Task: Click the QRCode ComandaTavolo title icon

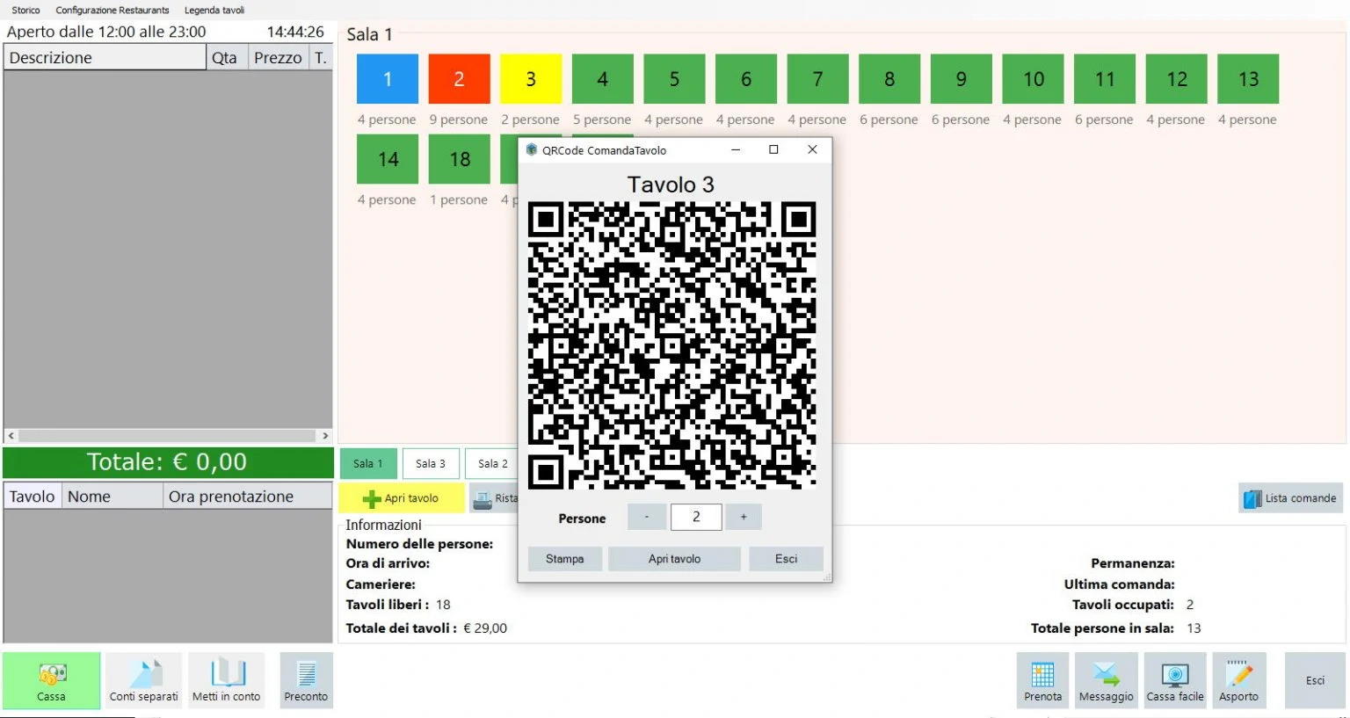Action: click(531, 150)
